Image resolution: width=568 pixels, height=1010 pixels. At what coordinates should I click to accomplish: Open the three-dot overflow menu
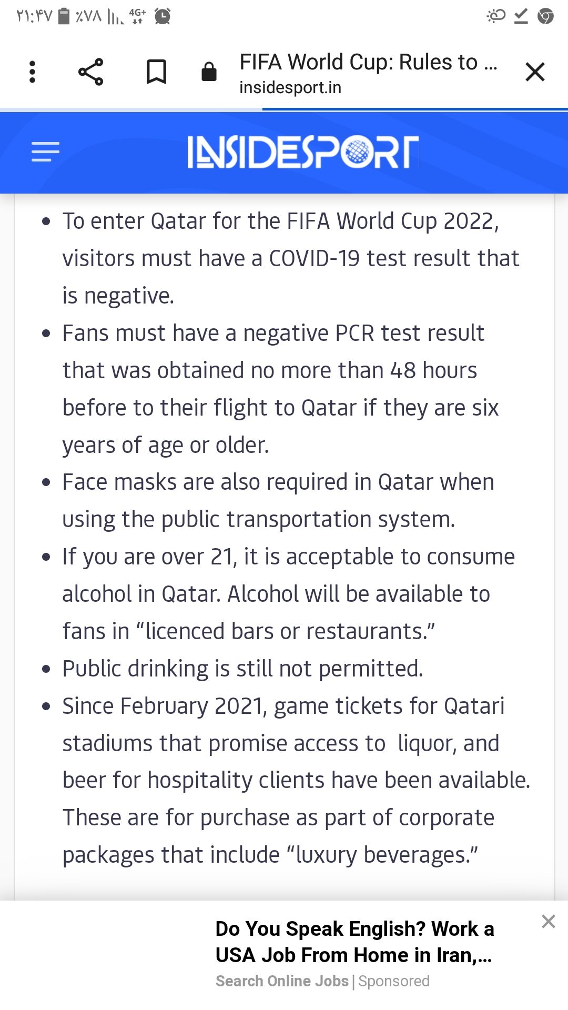pyautogui.click(x=32, y=72)
